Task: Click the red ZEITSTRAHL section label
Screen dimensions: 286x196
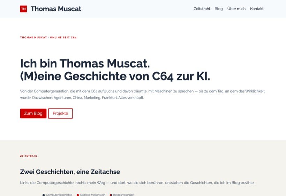Action: pyautogui.click(x=29, y=156)
